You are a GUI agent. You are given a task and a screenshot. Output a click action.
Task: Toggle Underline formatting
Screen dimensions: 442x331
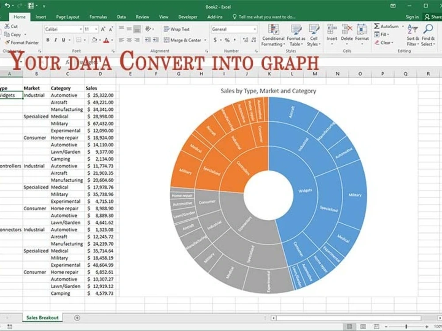[x=63, y=40]
